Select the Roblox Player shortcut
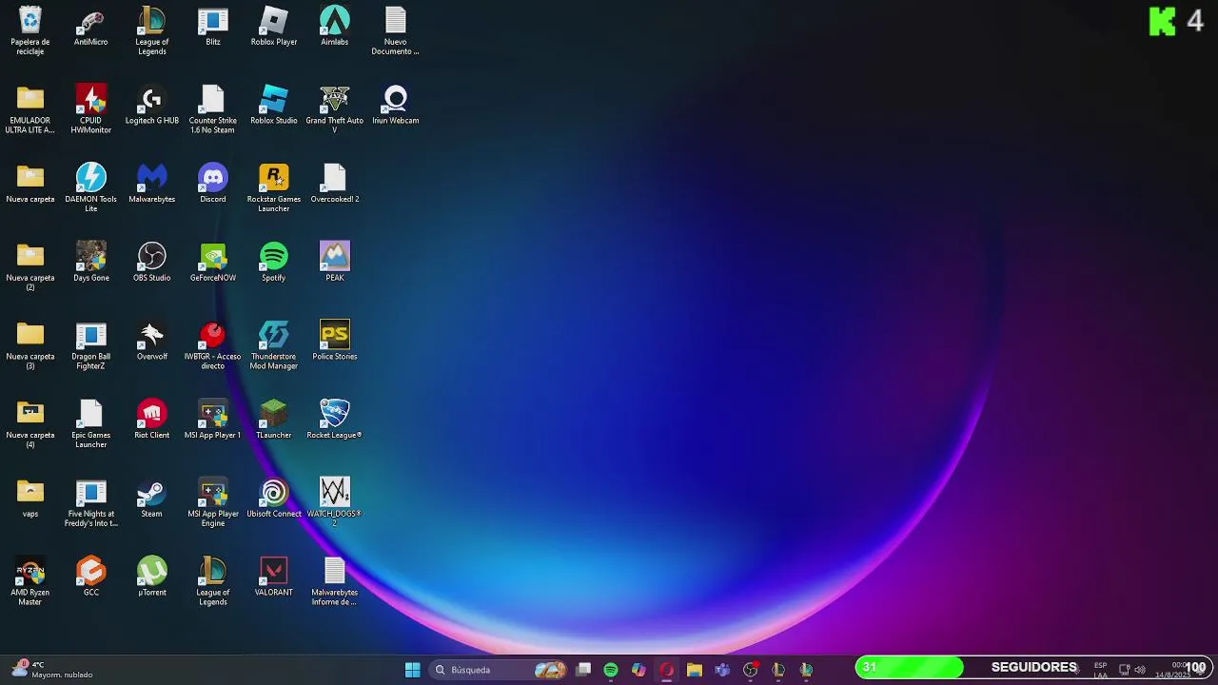The image size is (1218, 685). (274, 27)
